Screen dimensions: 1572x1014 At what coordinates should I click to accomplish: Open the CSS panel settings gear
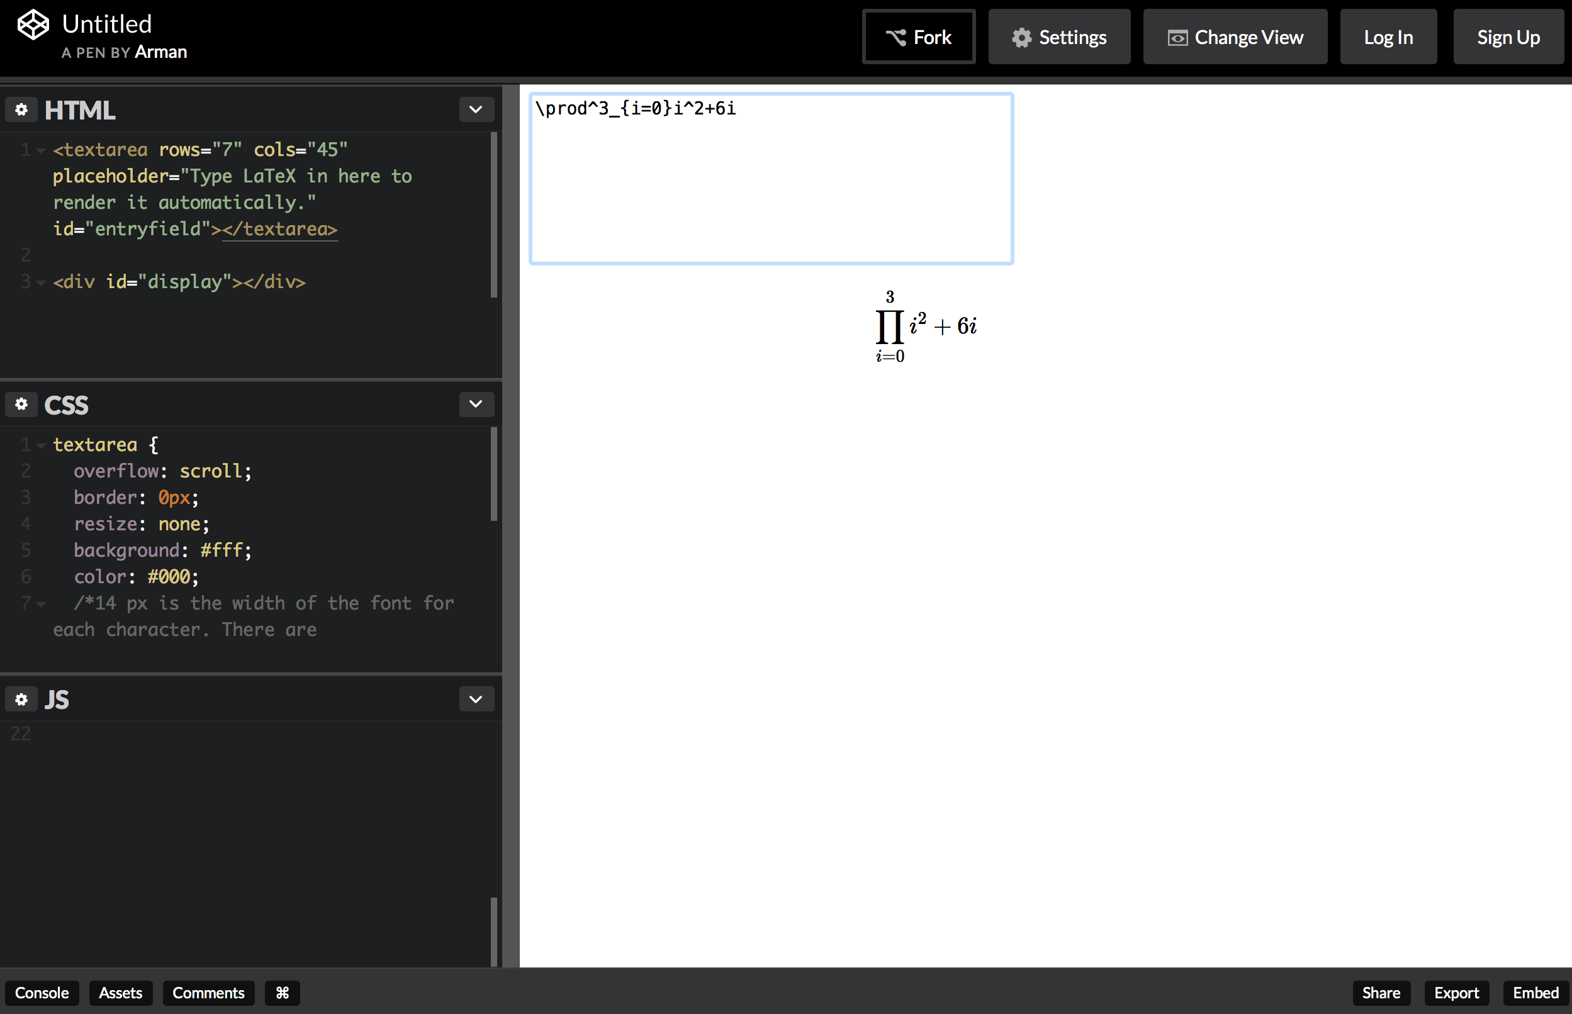[22, 404]
